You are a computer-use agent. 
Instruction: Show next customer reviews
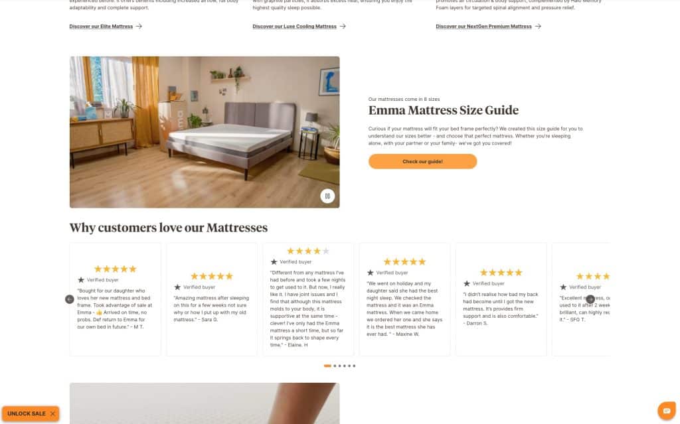[x=590, y=299]
